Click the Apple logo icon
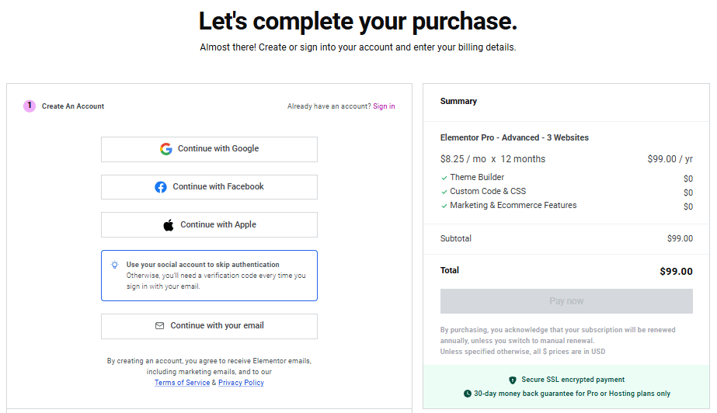This screenshot has width=717, height=413. [169, 225]
